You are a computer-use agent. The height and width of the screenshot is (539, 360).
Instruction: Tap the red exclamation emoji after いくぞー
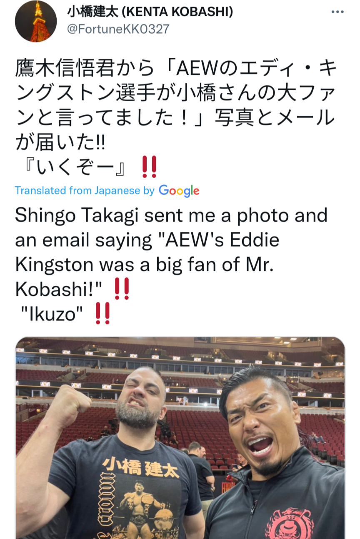click(x=149, y=166)
